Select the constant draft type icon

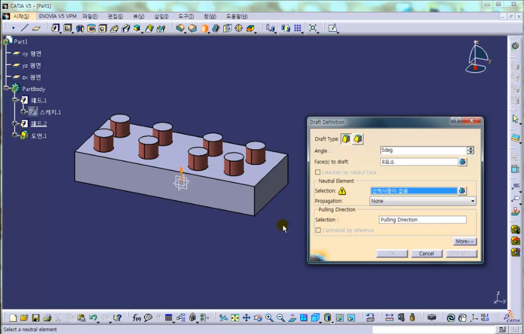tap(346, 139)
